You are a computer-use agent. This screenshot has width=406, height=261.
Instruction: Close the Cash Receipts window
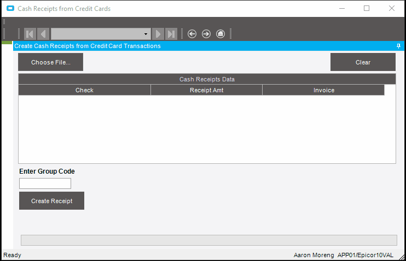point(392,8)
